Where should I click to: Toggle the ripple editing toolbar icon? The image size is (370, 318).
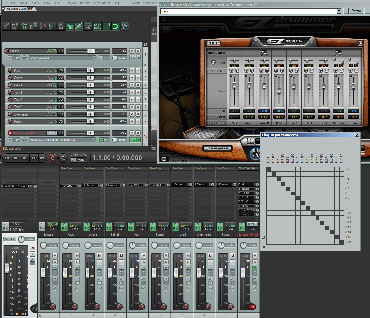tap(88, 26)
